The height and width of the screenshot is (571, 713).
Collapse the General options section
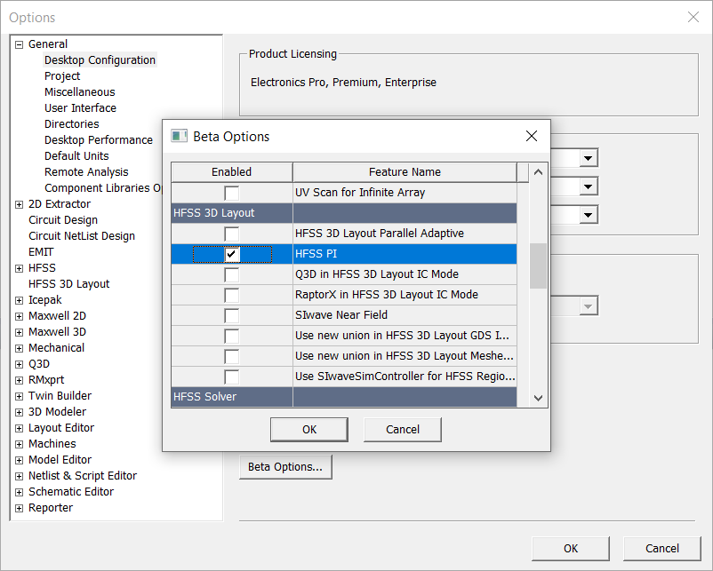[19, 44]
